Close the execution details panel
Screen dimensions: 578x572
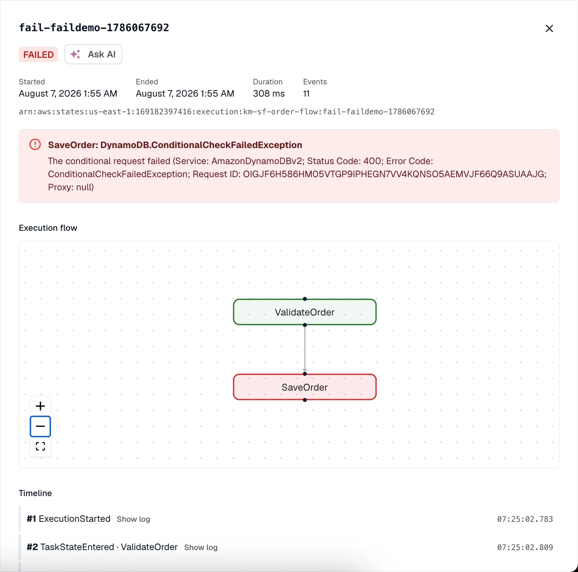click(x=549, y=28)
